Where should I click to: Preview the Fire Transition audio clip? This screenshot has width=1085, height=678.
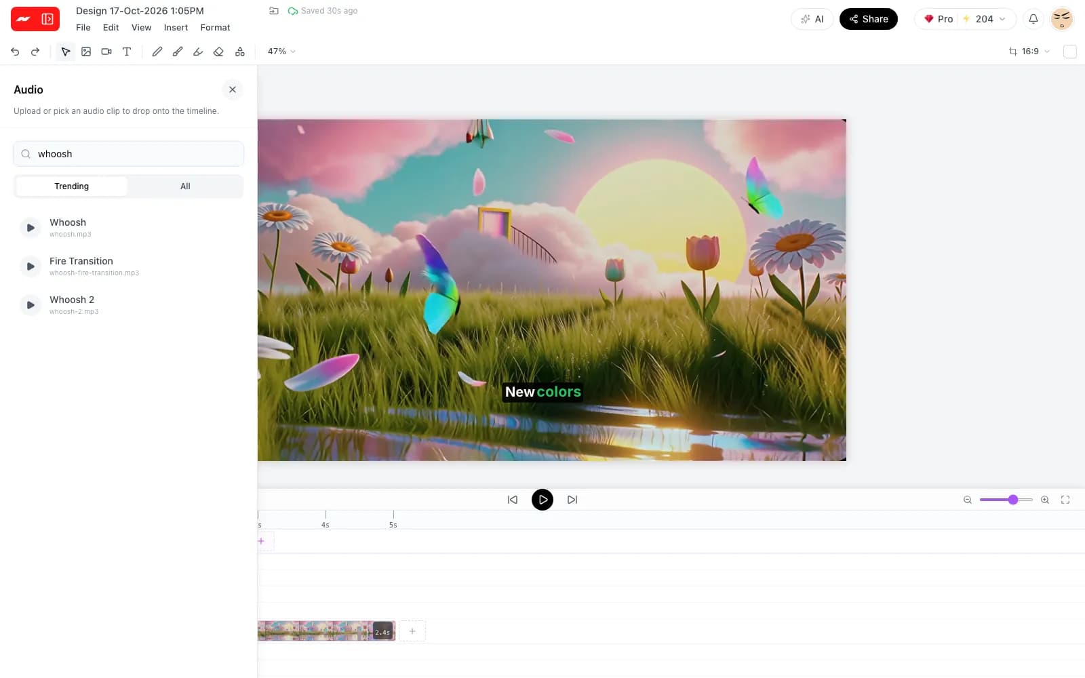(x=31, y=266)
